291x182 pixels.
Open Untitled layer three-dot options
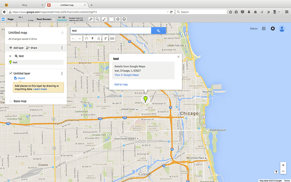(62, 74)
